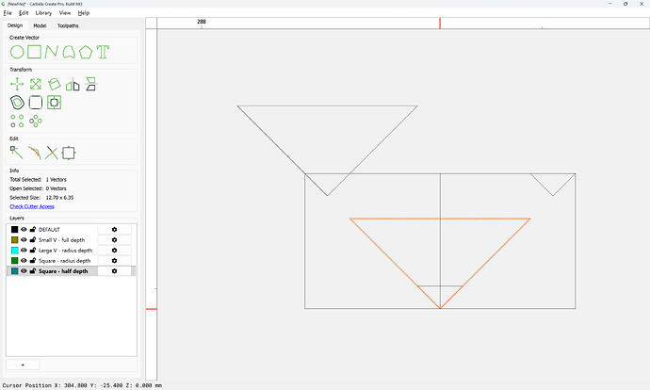Click the olive Small V layer swatch
Viewport: 650px width, 390px height.
pyautogui.click(x=14, y=239)
